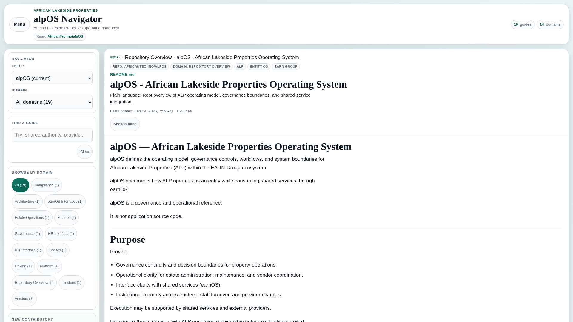
Task: Go to alpOS breadcrumb root
Action: tap(115, 57)
